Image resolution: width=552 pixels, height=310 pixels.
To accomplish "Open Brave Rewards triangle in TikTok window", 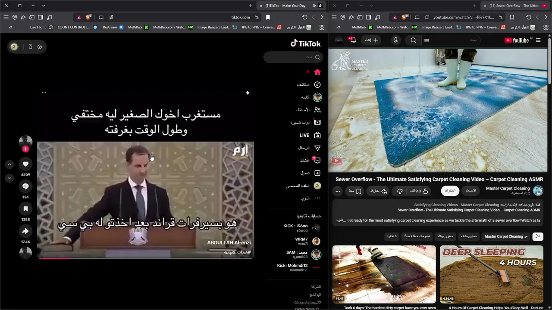I will point(79,17).
